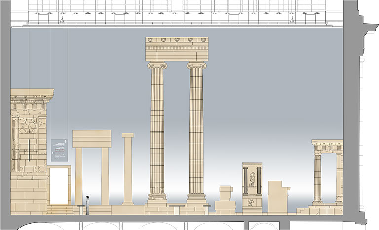Select the small figure on the left roof gantry

pyautogui.click(x=62, y=20)
